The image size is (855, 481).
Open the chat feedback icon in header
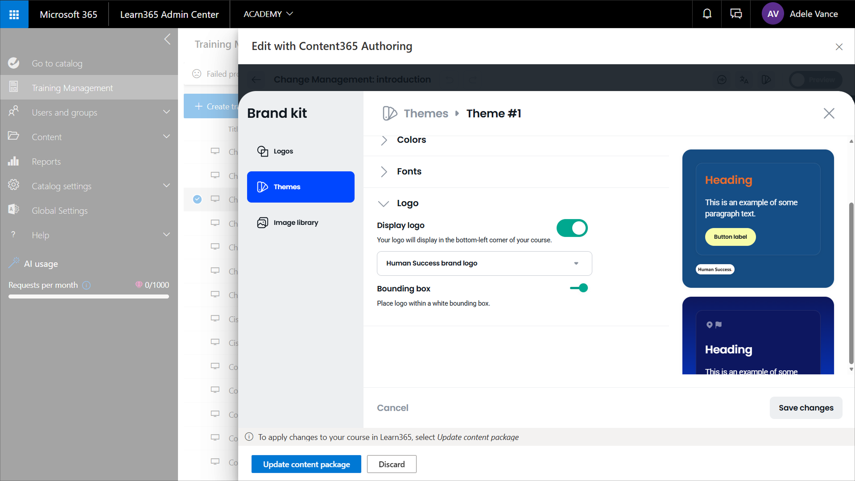(x=736, y=14)
